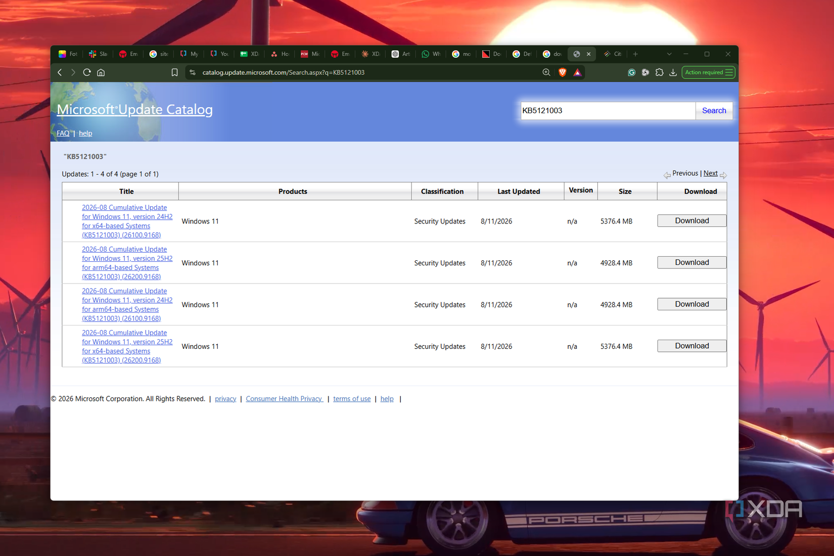This screenshot has width=834, height=556.
Task: Download the 24H2 x64-based update
Action: click(x=692, y=221)
